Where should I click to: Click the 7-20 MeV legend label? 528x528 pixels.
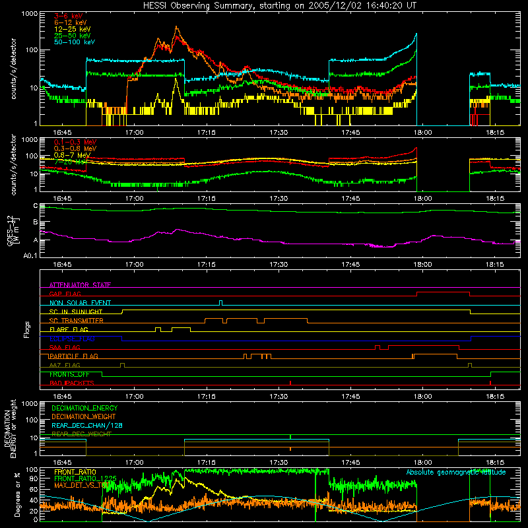point(71,162)
